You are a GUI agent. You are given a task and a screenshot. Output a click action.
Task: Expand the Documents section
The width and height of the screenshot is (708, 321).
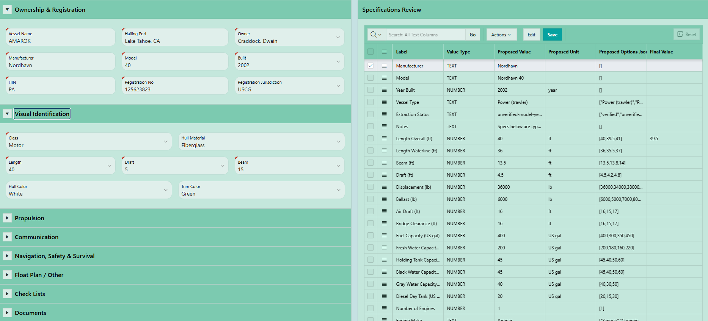click(x=7, y=313)
